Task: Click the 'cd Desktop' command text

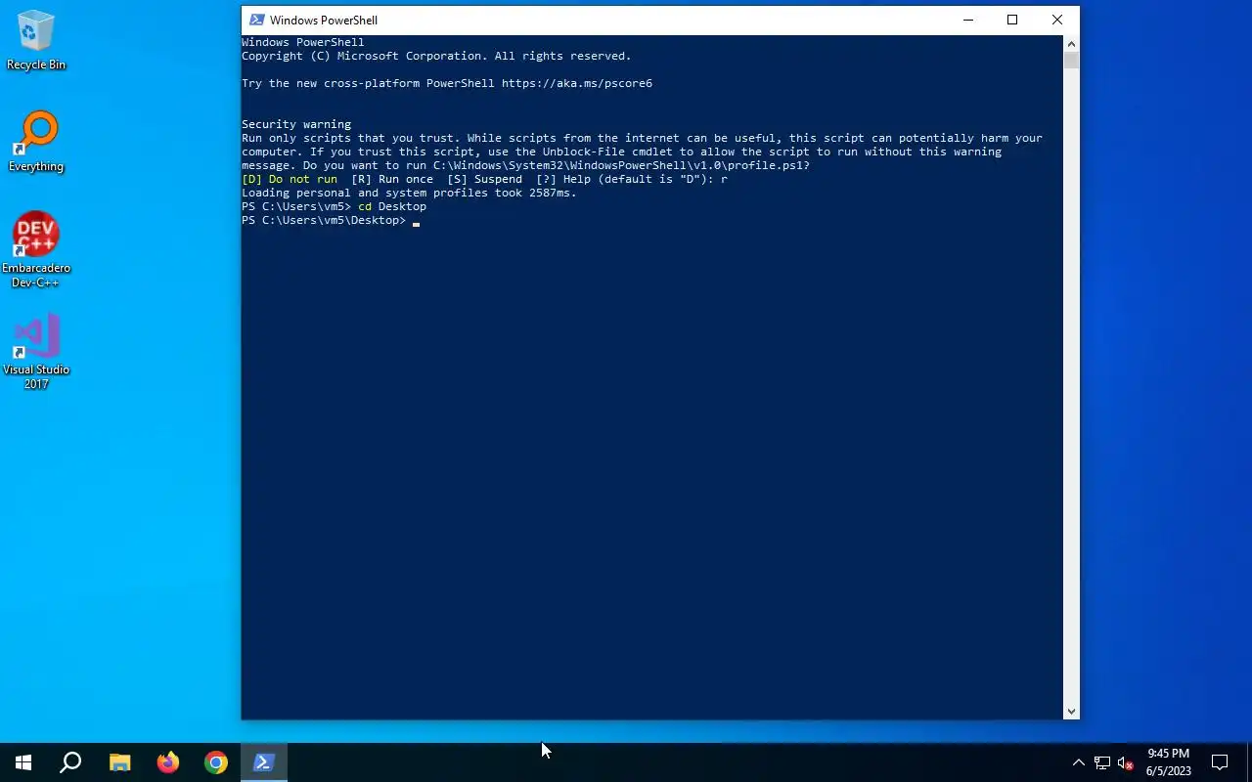Action: [x=392, y=206]
